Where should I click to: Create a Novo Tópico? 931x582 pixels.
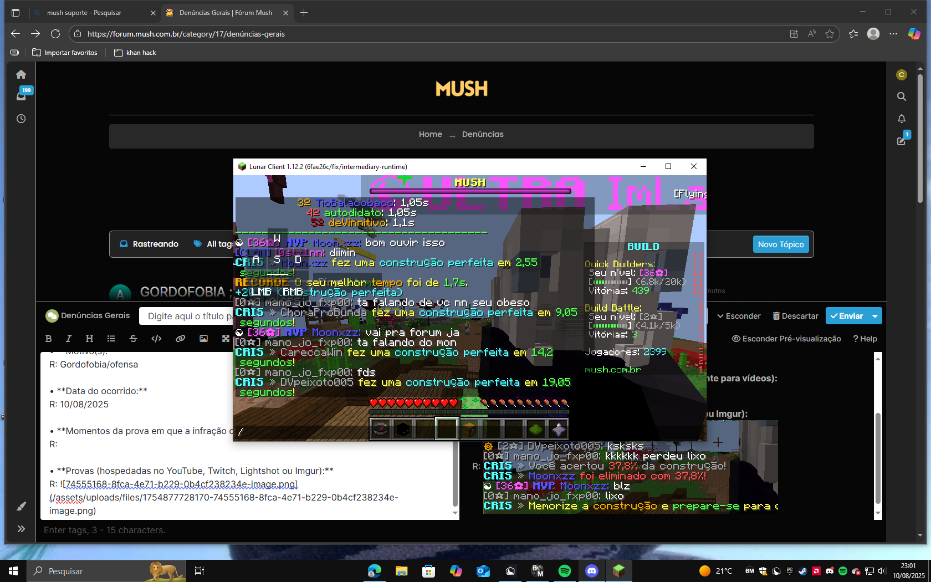[780, 244]
